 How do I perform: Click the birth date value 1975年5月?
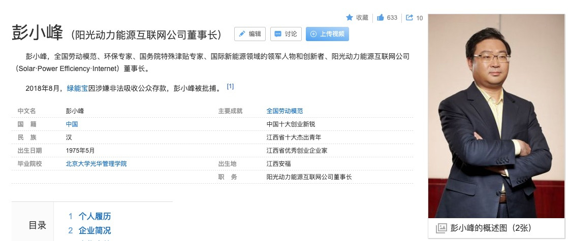(80, 151)
